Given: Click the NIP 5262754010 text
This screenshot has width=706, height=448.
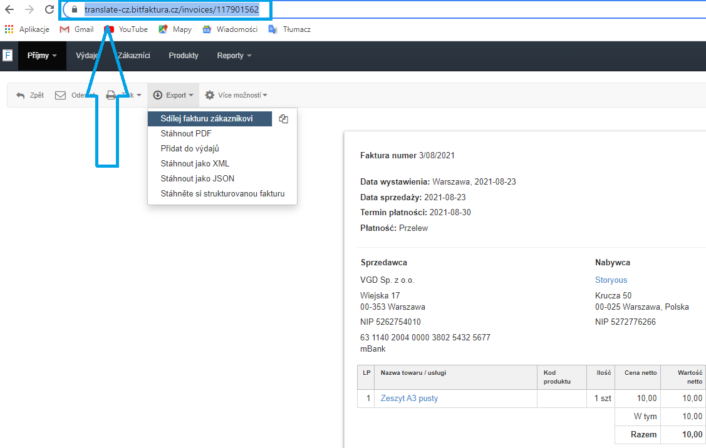Looking at the screenshot, I should click(390, 322).
